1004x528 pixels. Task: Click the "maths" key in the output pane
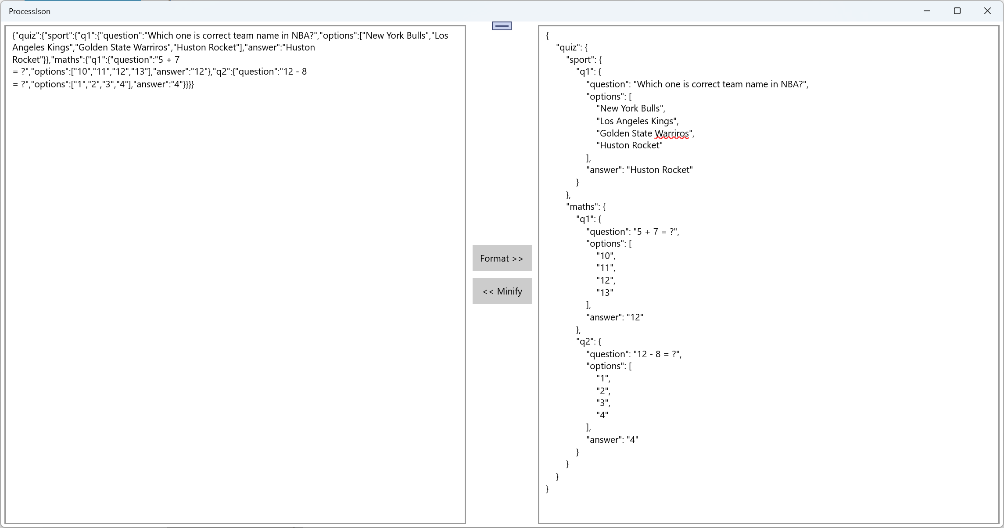coord(582,206)
